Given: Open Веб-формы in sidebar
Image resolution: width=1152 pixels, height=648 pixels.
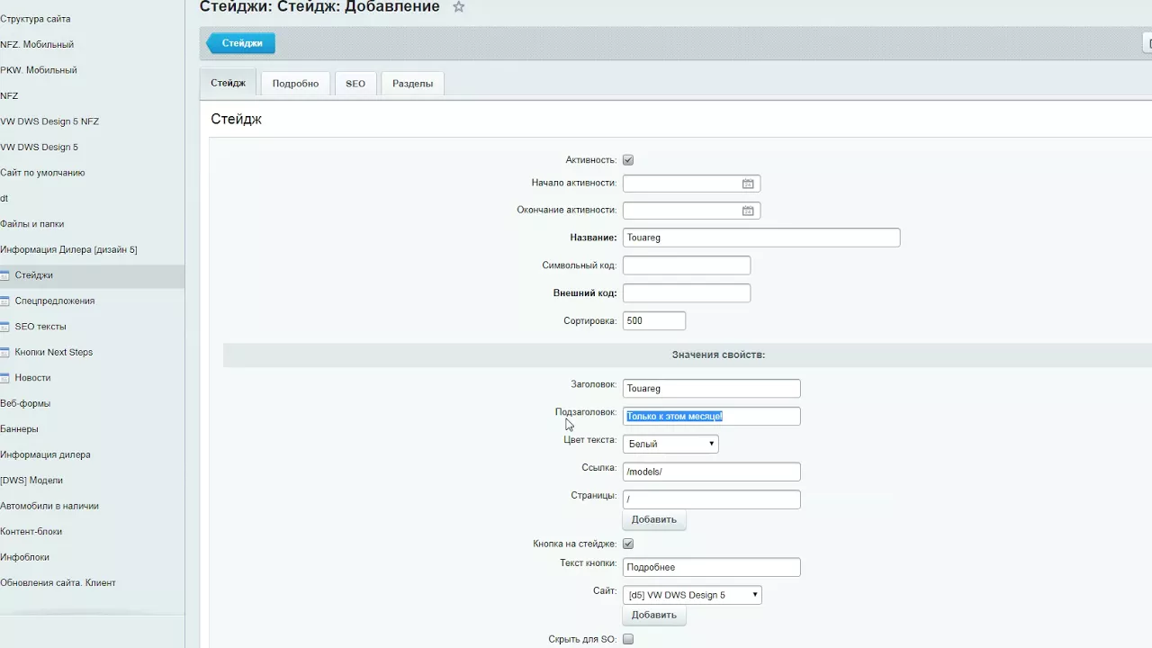Looking at the screenshot, I should coord(25,403).
